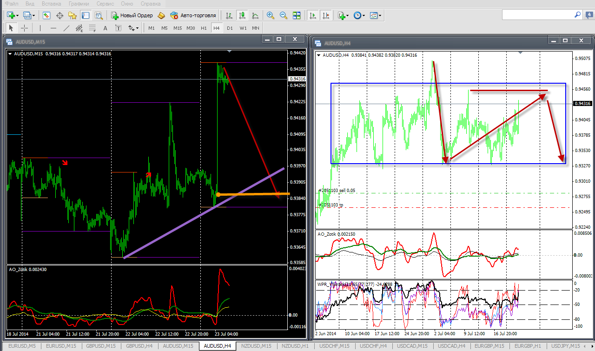Image resolution: width=595 pixels, height=351 pixels.
Task: Click the Авто-торговля button
Action: (193, 15)
